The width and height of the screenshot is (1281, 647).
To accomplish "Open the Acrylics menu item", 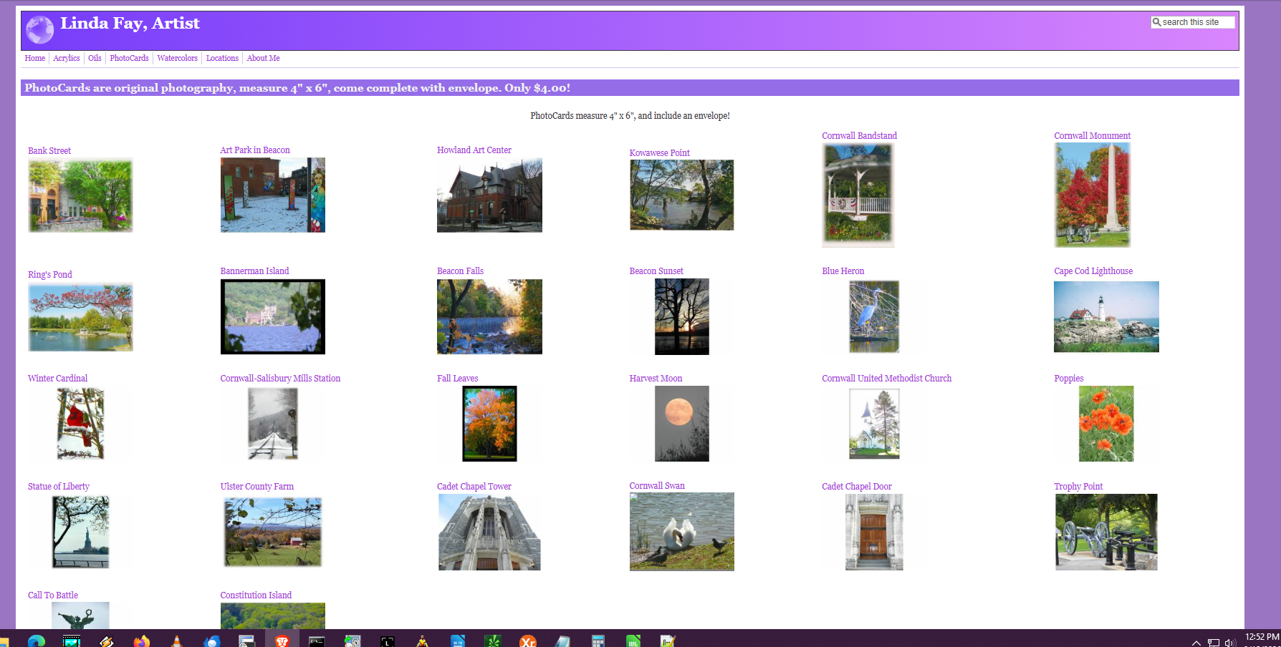I will (66, 58).
